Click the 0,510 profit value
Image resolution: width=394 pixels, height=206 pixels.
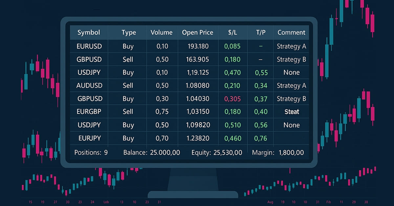(232, 125)
